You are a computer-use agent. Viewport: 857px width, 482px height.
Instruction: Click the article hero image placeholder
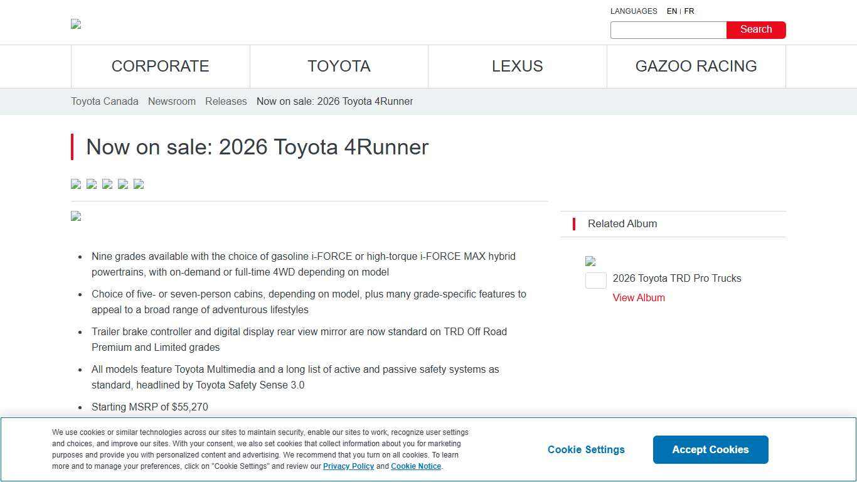(x=75, y=216)
